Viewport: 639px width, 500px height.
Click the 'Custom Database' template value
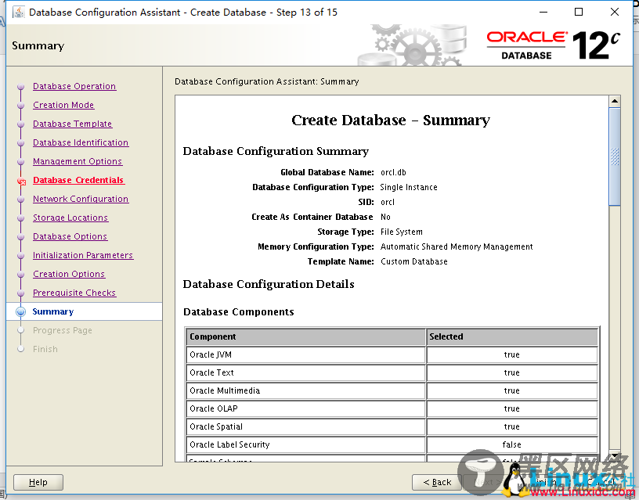tap(414, 261)
